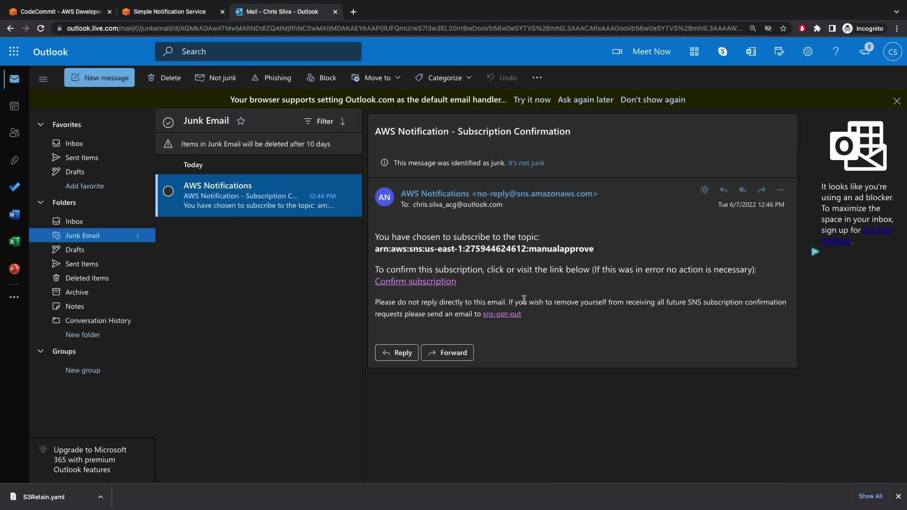Click the Confirm subscription link
Viewport: 907px width, 510px height.
click(415, 281)
